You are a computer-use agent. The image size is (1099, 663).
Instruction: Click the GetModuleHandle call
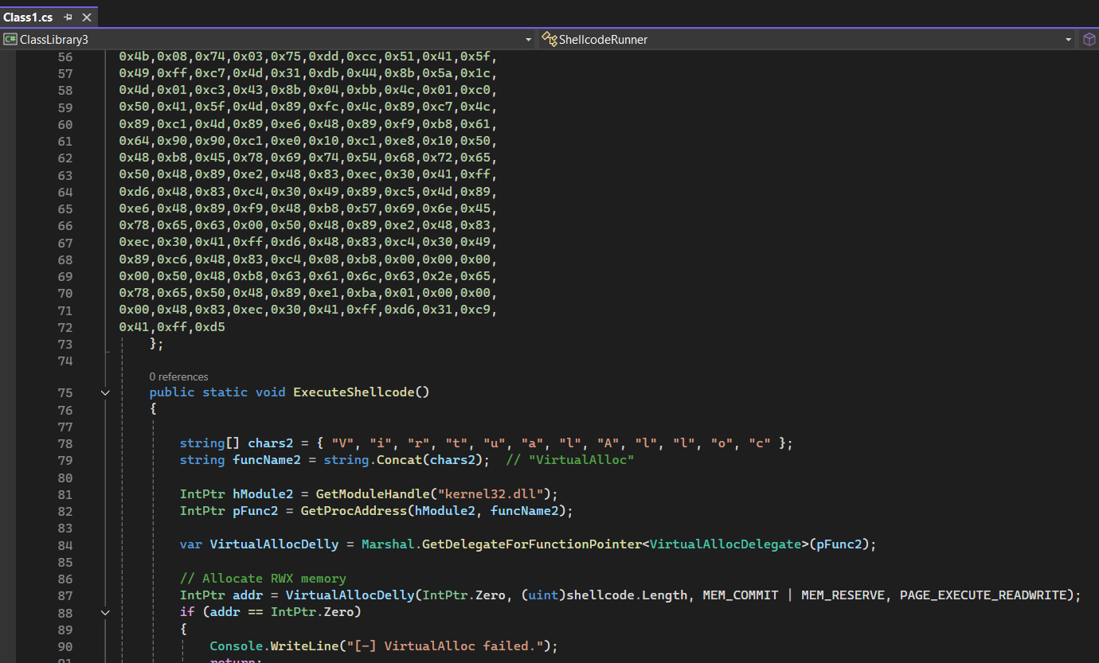click(372, 493)
